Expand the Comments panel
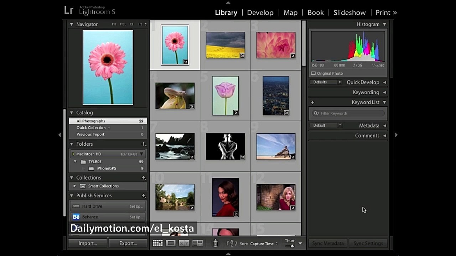Viewport: 456px width, 256px height. click(384, 135)
